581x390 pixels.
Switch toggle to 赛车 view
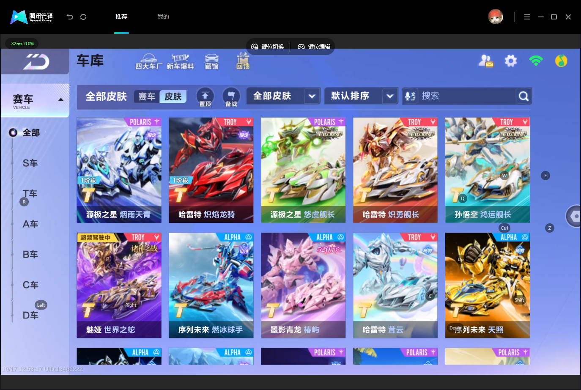(x=147, y=97)
